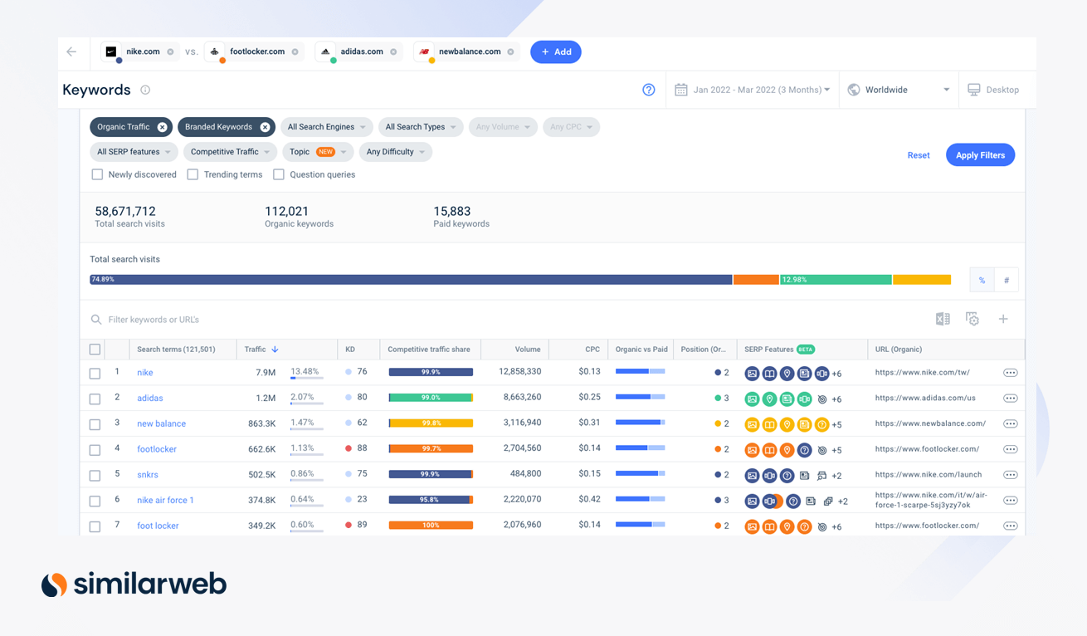Open more options for snkrs row
1087x636 pixels.
pyautogui.click(x=1010, y=475)
